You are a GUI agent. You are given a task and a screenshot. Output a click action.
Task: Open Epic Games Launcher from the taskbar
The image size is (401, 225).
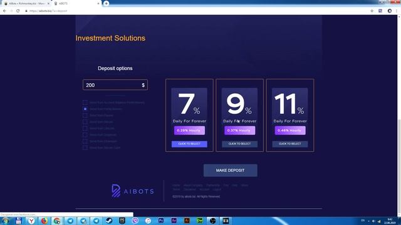[x=122, y=221]
